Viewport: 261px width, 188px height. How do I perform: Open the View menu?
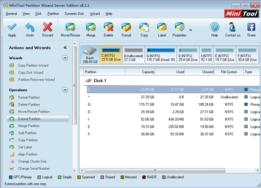(x=26, y=14)
